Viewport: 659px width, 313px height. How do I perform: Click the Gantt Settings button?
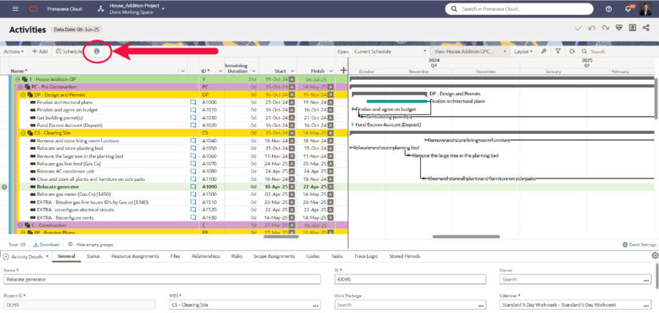[x=638, y=245]
